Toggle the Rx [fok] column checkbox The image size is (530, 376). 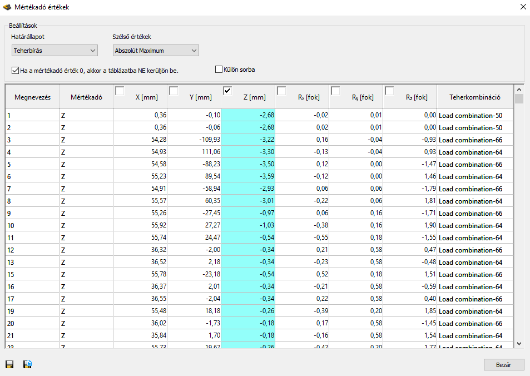tap(281, 91)
